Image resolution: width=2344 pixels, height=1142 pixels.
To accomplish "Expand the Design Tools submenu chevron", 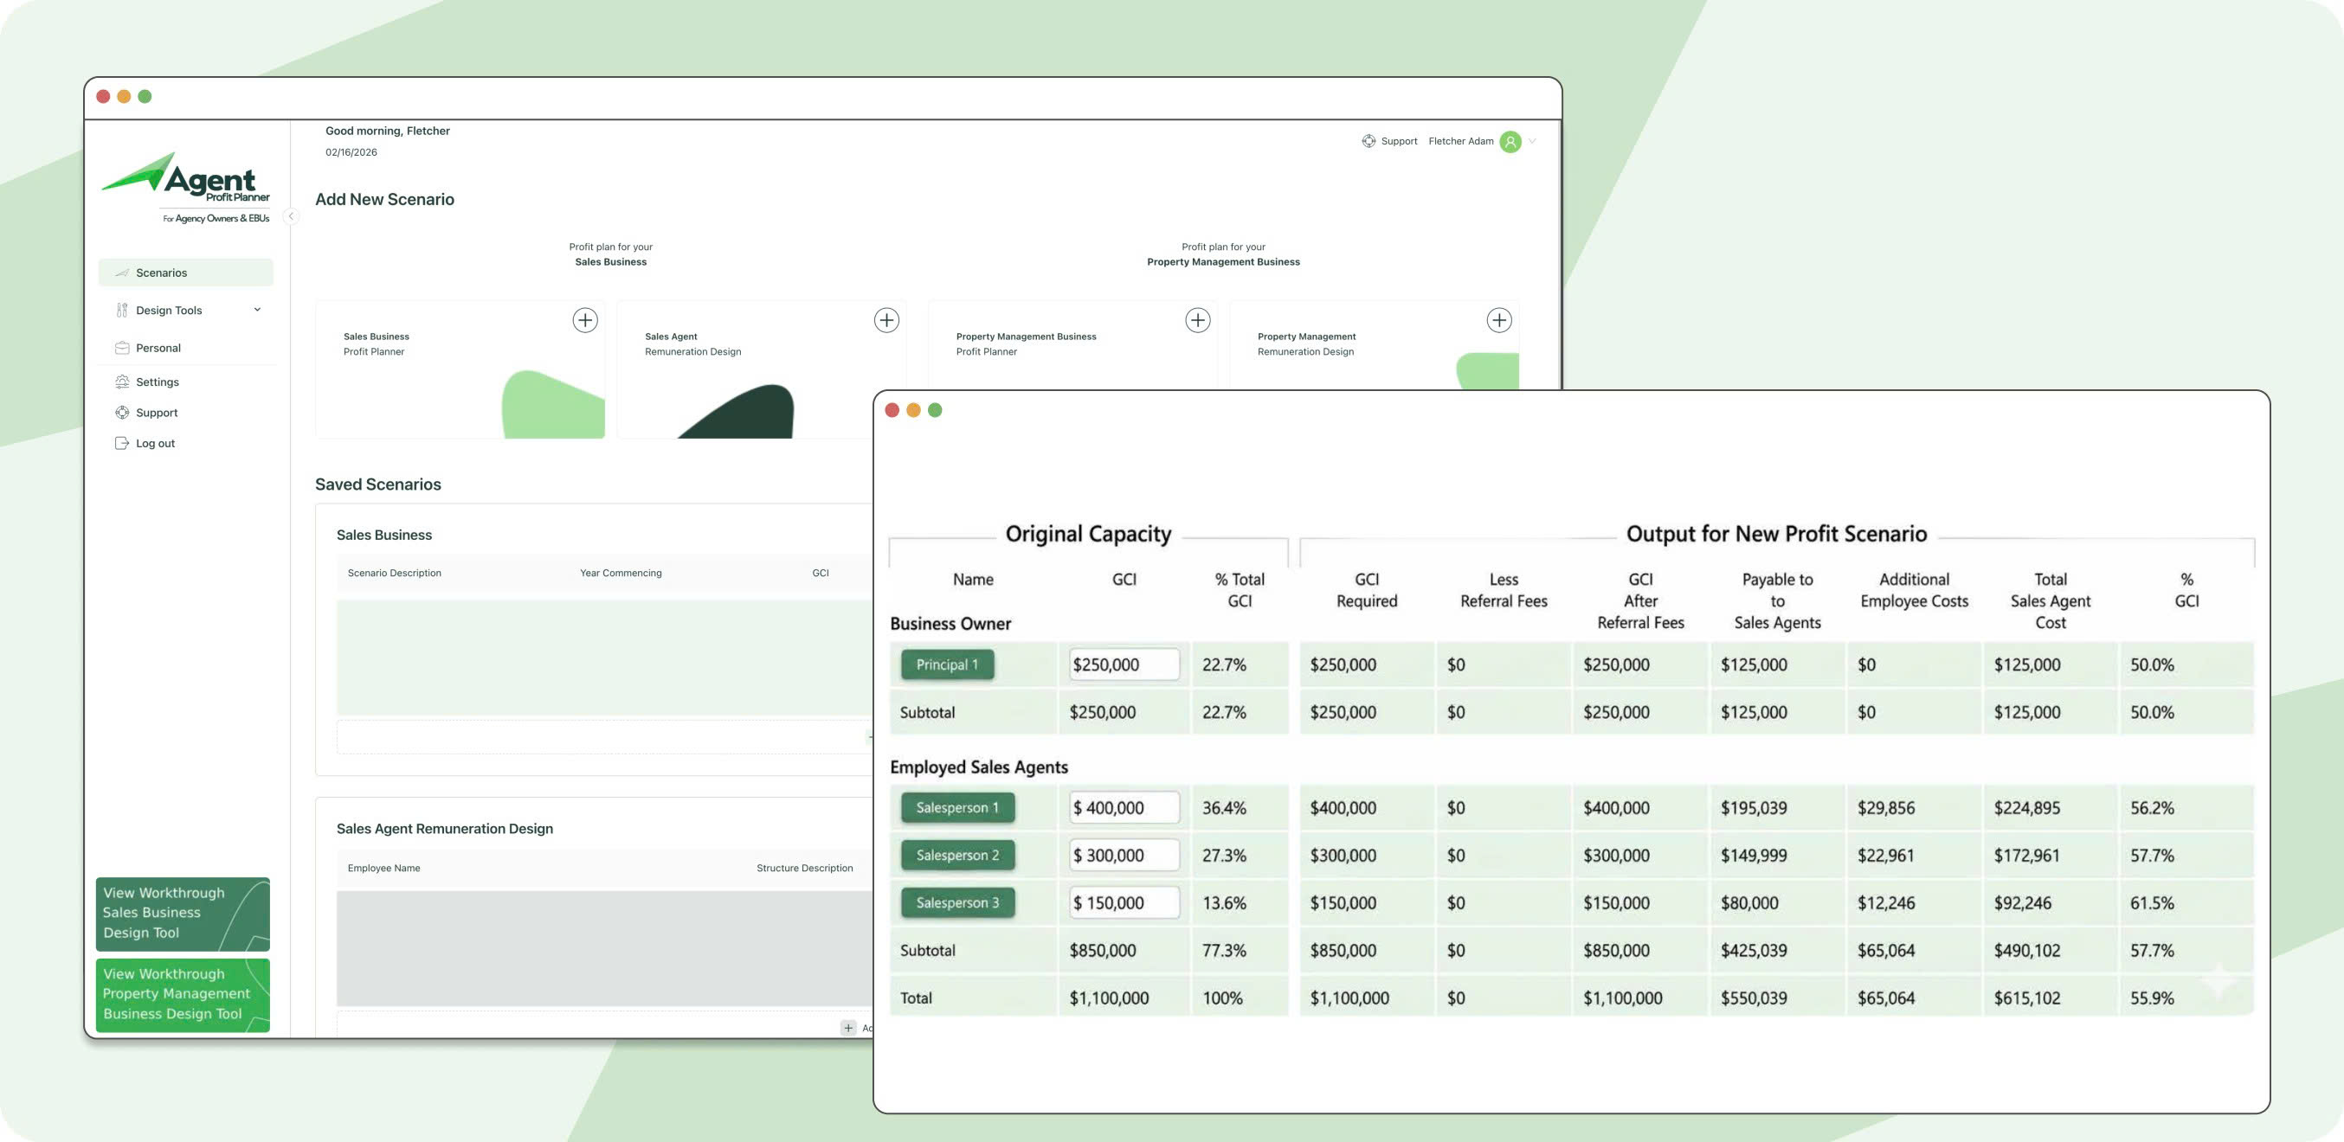I will click(258, 309).
